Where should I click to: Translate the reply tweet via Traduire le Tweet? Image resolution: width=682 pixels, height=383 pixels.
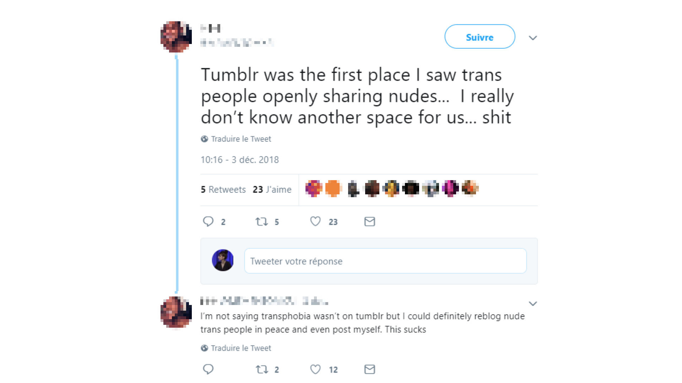241,348
